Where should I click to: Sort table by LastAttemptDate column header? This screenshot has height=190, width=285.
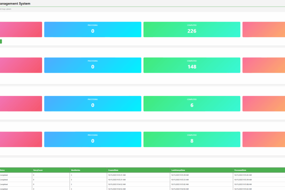[x=201, y=170]
